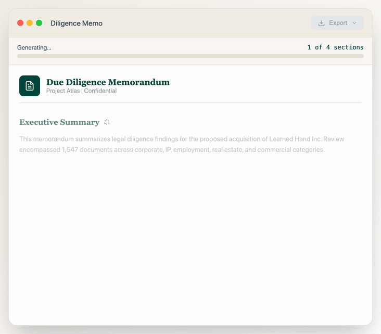The width and height of the screenshot is (381, 334).
Task: Maximize window using the green button
Action: point(39,23)
